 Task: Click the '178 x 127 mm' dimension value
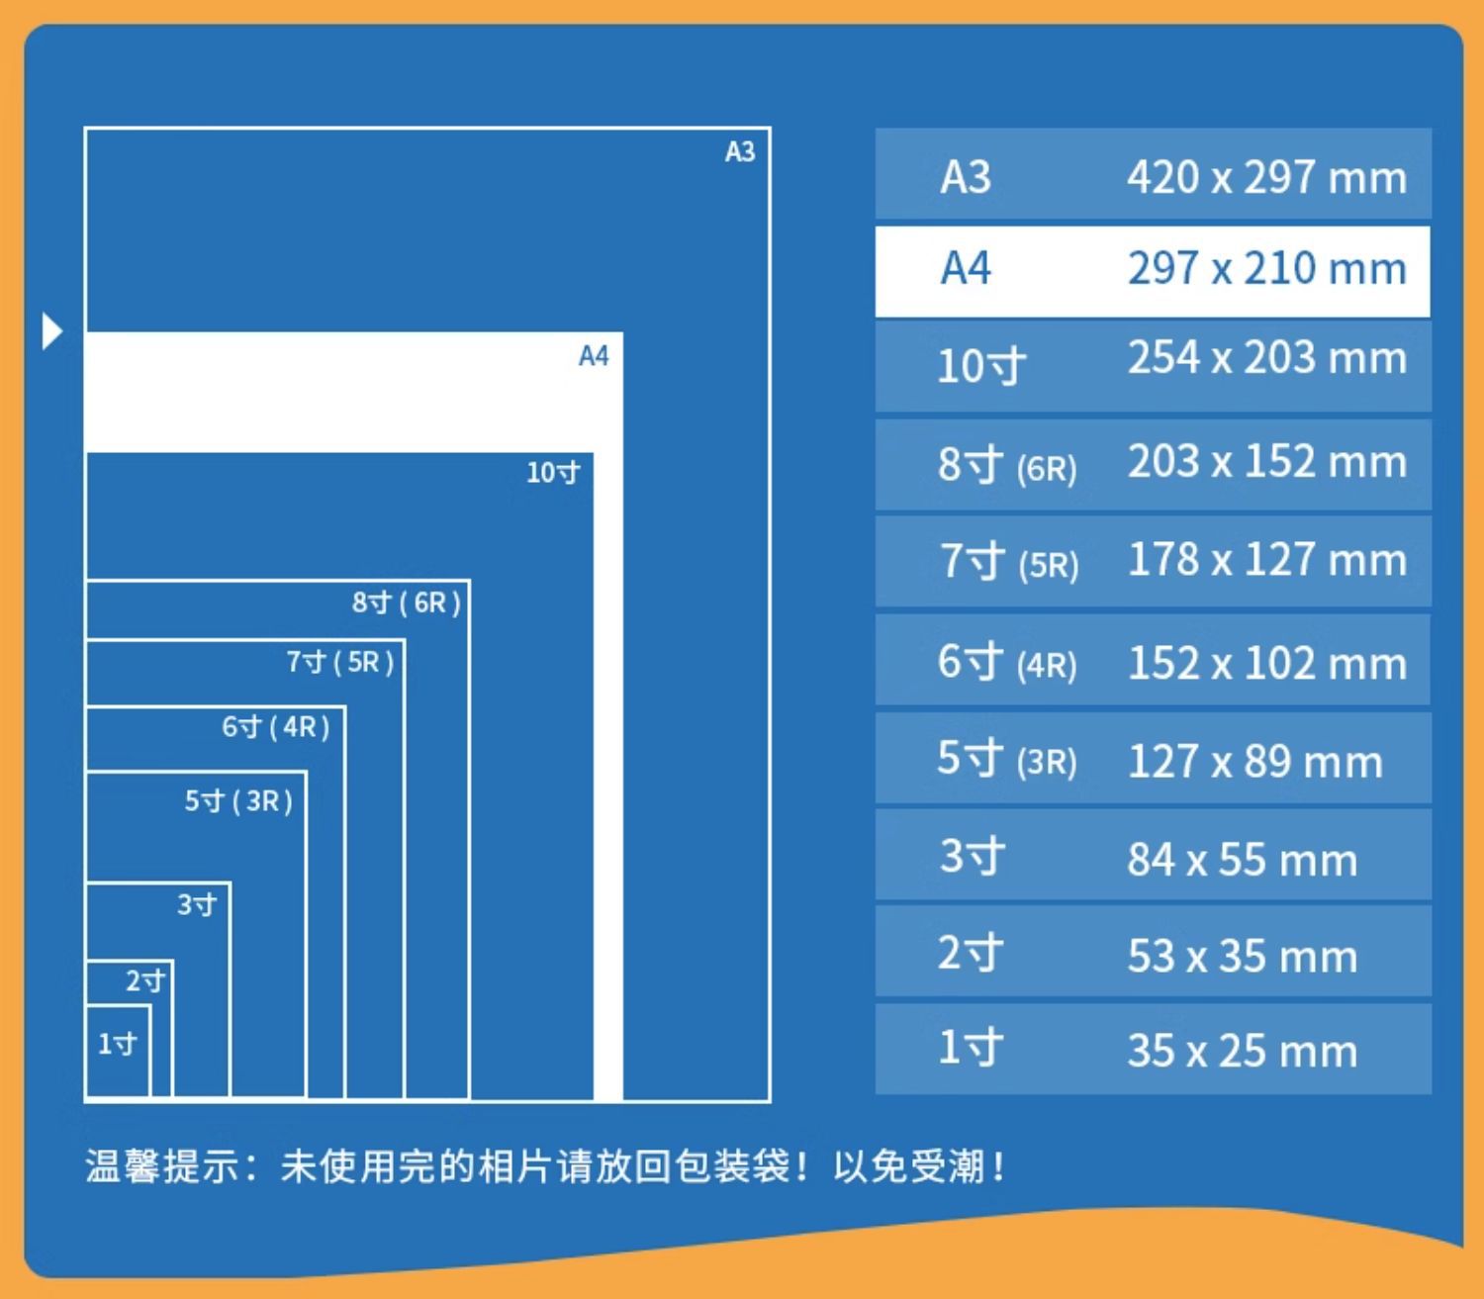1266,559
